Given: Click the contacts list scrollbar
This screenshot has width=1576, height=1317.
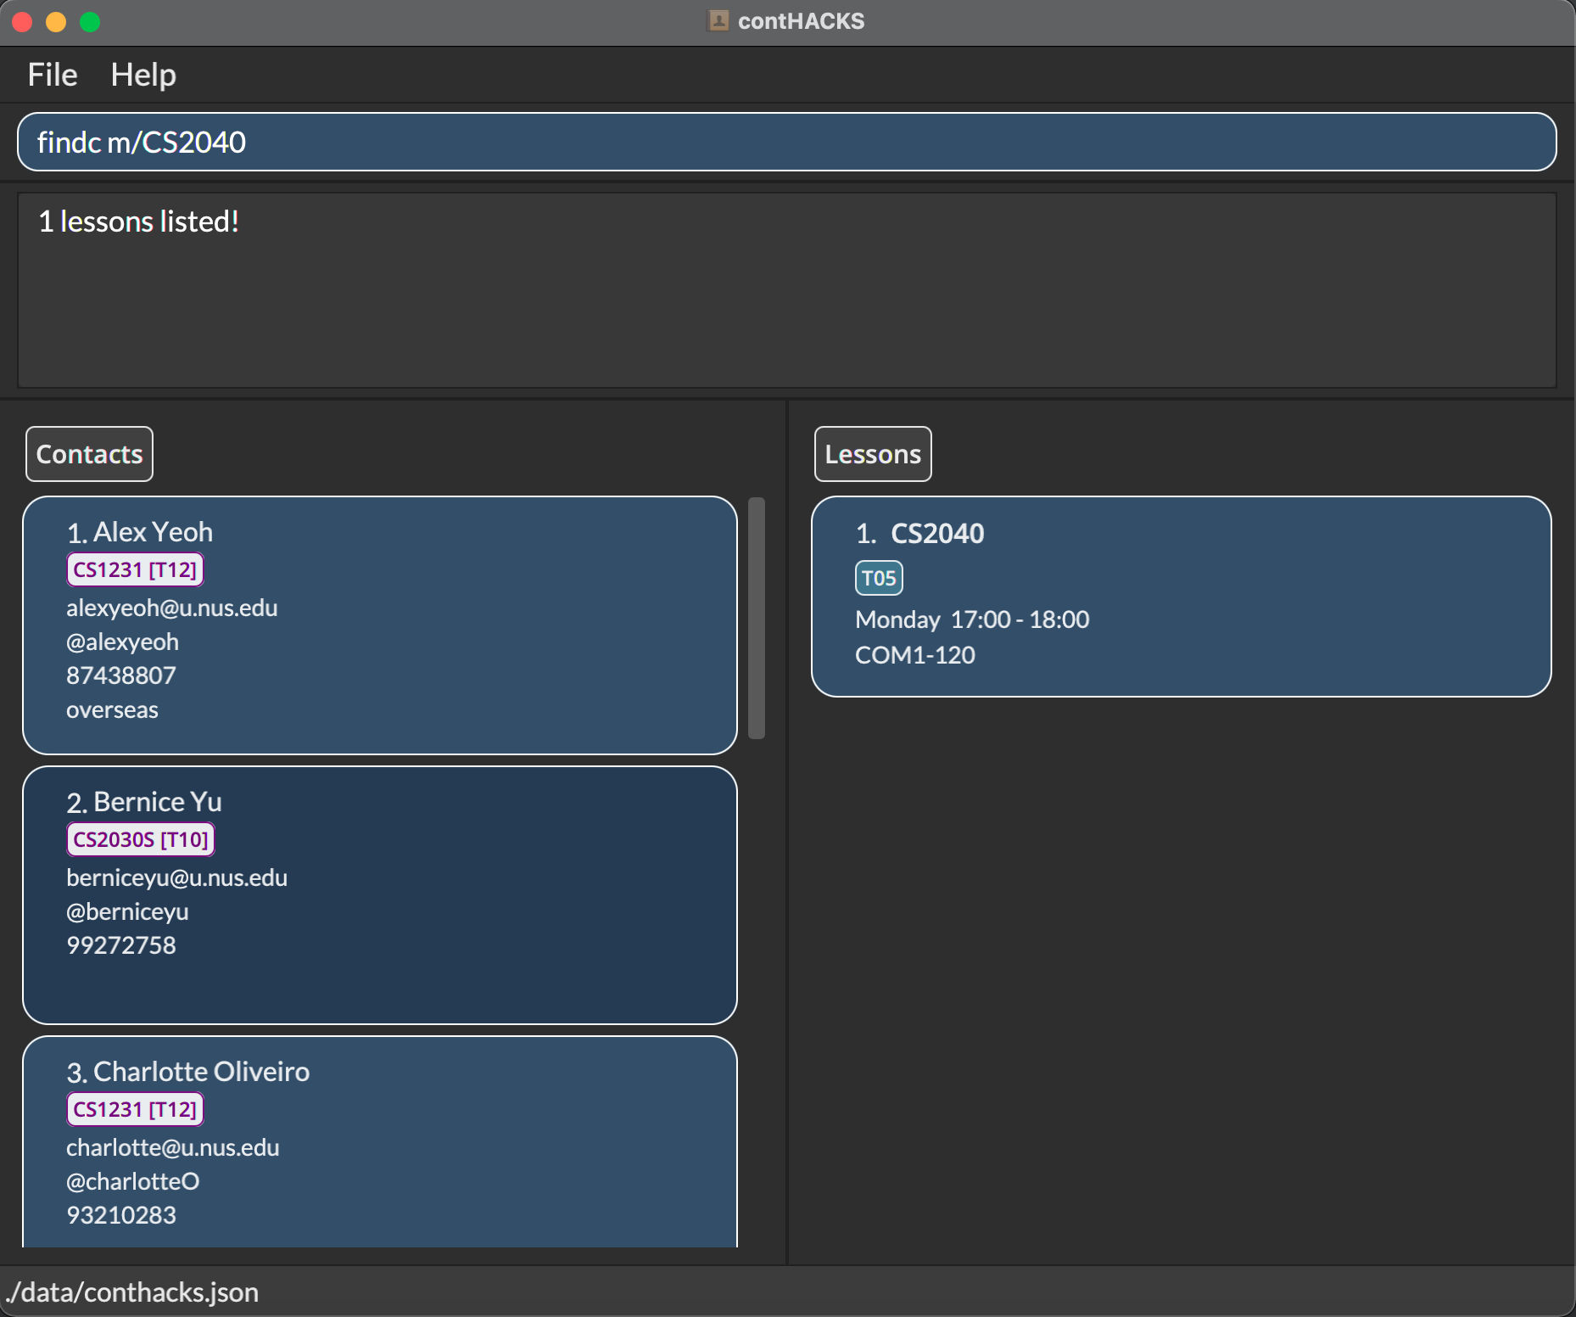Looking at the screenshot, I should point(757,618).
